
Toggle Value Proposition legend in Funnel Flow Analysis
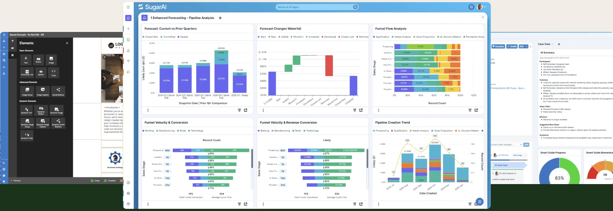pos(424,37)
